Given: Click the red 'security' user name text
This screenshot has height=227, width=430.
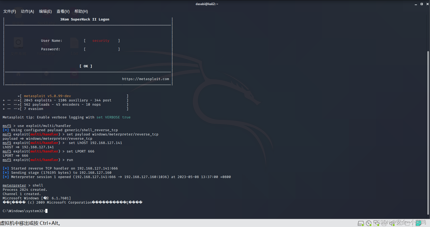Looking at the screenshot, I should click(x=101, y=41).
